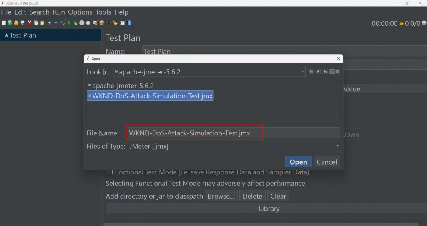Screen dimensions: 427x226
Task: Open the Function Helper list icon
Action: click(123, 23)
